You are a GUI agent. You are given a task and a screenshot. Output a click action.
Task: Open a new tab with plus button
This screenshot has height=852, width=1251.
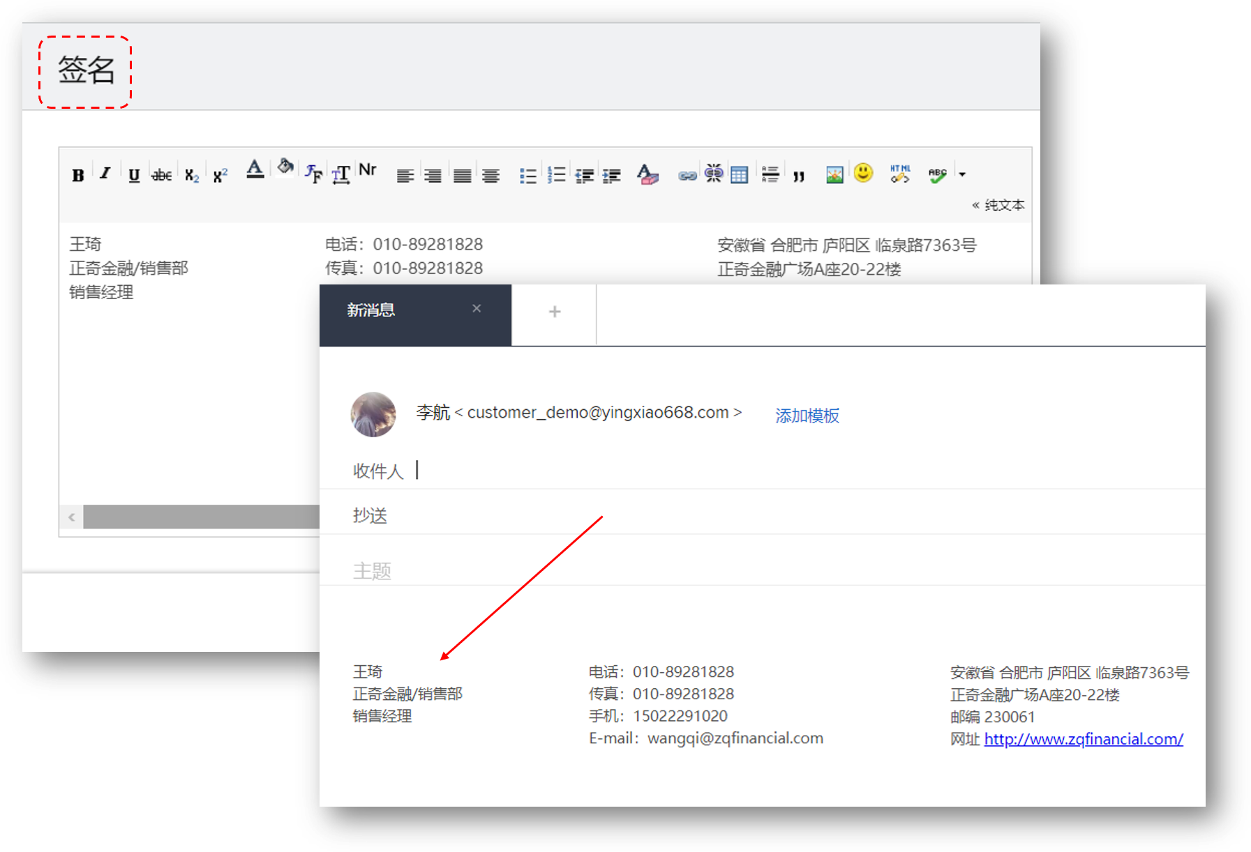[x=555, y=312]
